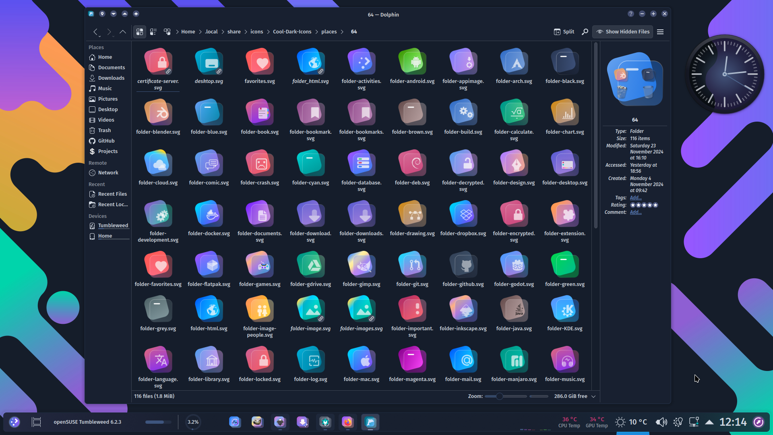The height and width of the screenshot is (435, 773).
Task: Expand path chevron after share
Action: click(x=246, y=32)
